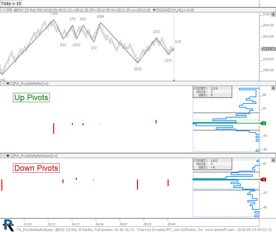
Task: Close the main price pane with X
Action: click(x=3, y=10)
